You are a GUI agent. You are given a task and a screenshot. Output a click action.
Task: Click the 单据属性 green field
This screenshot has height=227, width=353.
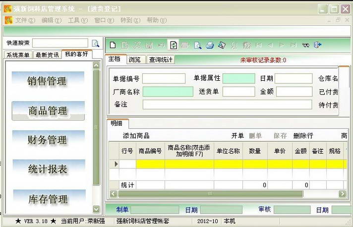pos(238,78)
